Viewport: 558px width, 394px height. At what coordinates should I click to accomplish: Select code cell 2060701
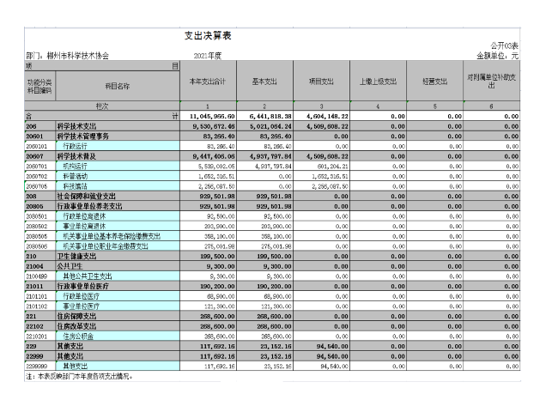(35, 165)
